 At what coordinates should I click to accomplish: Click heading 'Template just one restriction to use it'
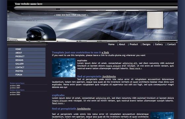tap(76, 53)
